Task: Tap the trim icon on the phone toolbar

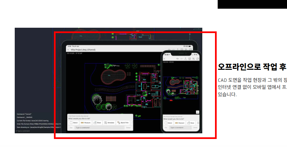Action: coord(194,59)
